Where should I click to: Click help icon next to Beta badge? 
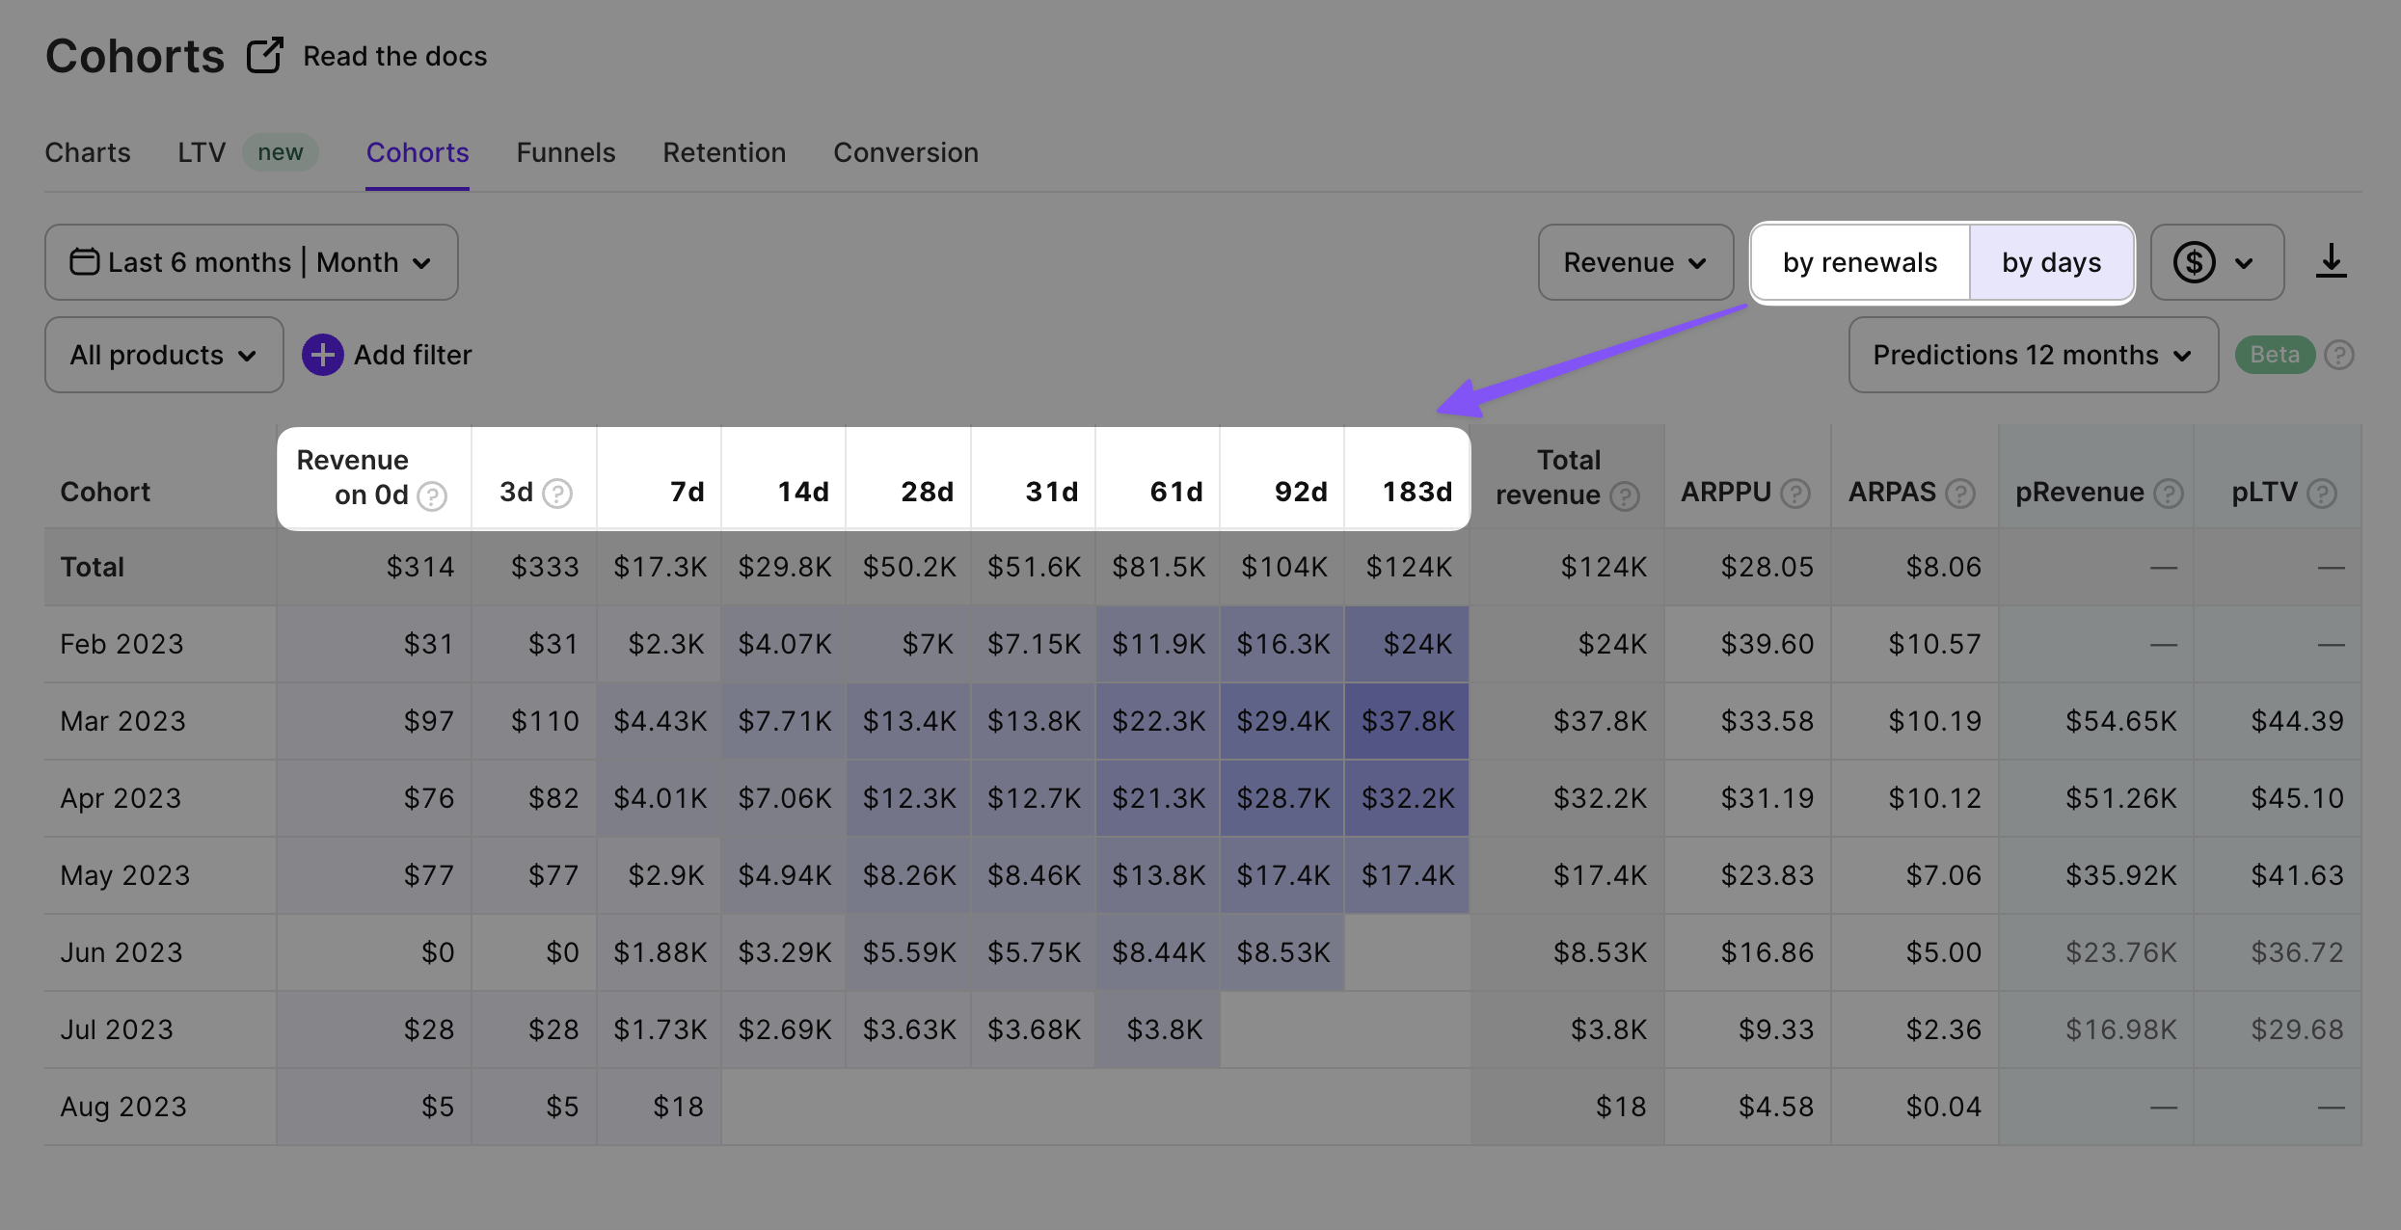[x=2339, y=355]
